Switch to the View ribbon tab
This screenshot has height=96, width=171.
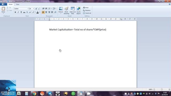pyautogui.click(x=17, y=4)
